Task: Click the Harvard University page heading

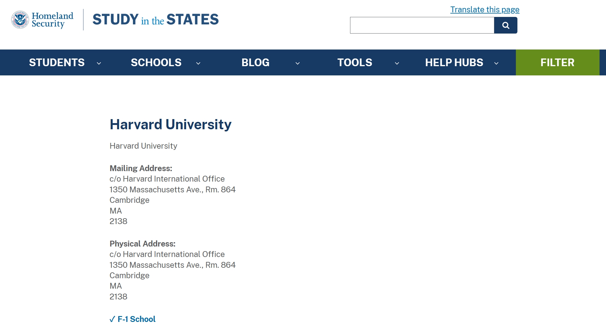Action: 170,124
